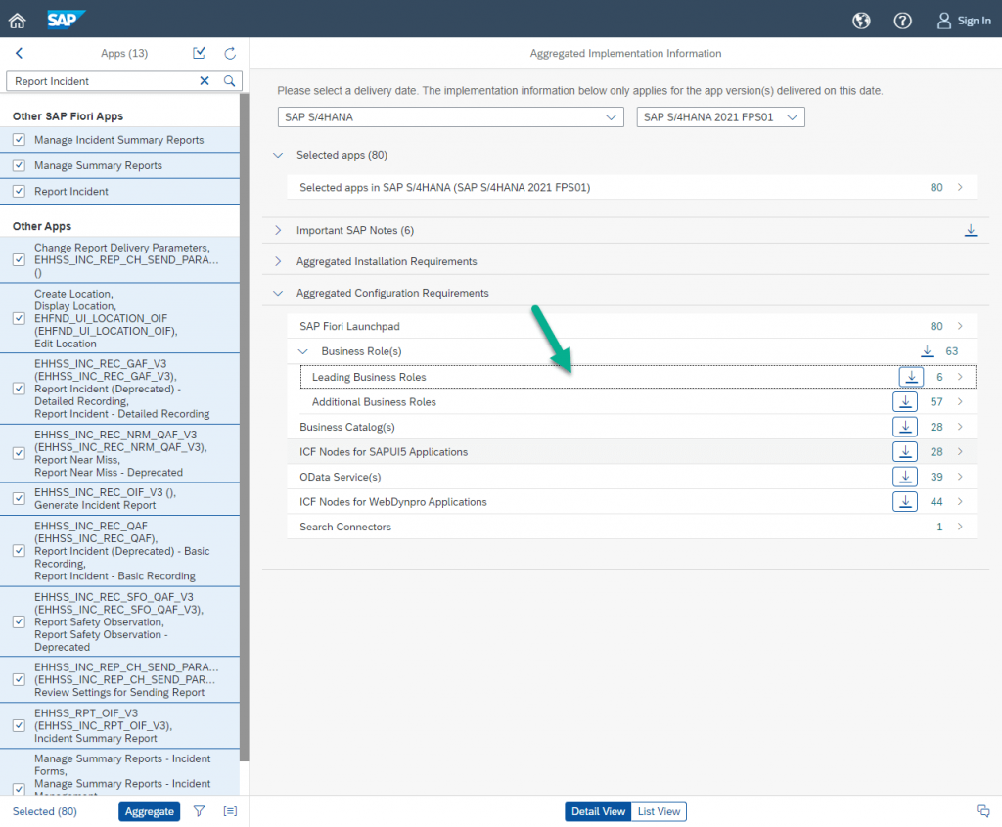1002x827 pixels.
Task: Uncheck Manage Summary Reports - Incident Forms entry
Action: pyautogui.click(x=20, y=788)
